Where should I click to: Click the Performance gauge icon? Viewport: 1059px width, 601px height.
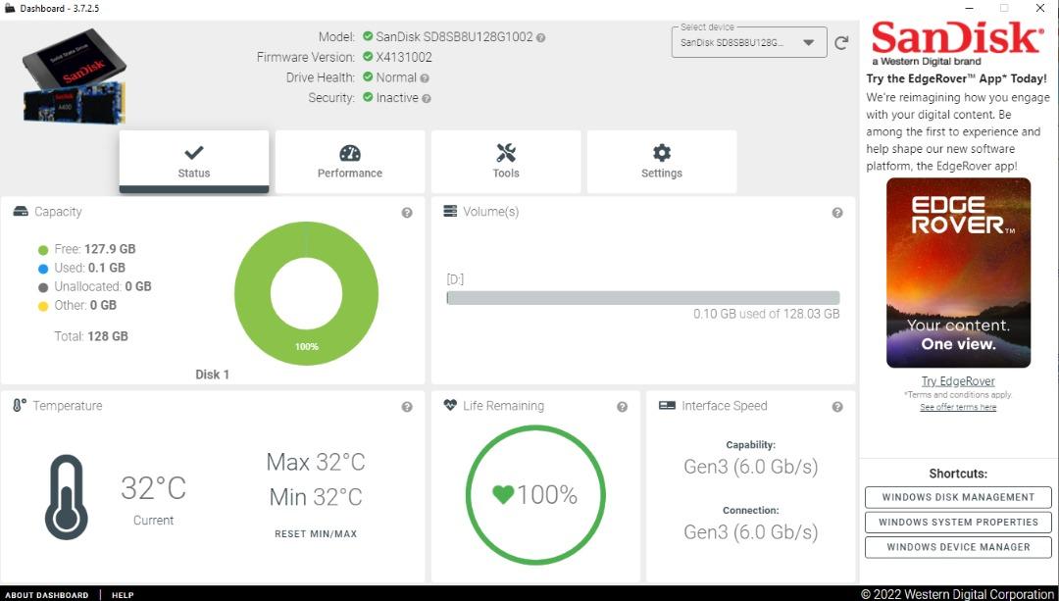coord(350,153)
